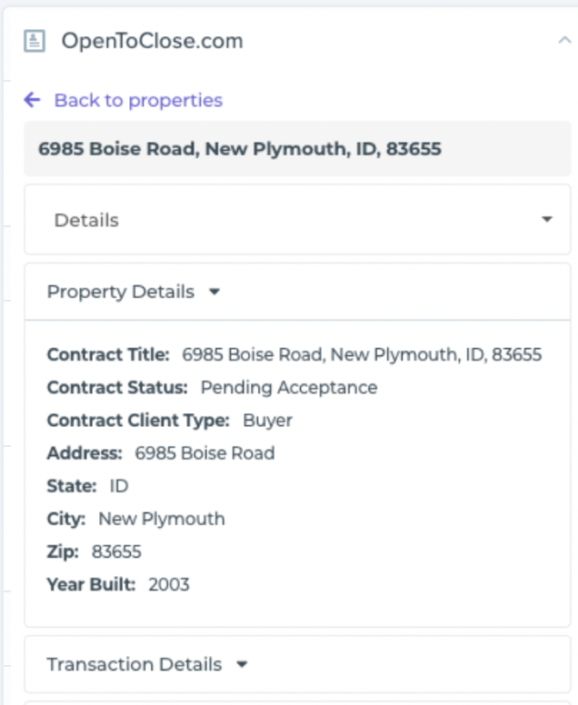Click the 6985 Boise Road address header
The height and width of the screenshot is (705, 578).
240,148
